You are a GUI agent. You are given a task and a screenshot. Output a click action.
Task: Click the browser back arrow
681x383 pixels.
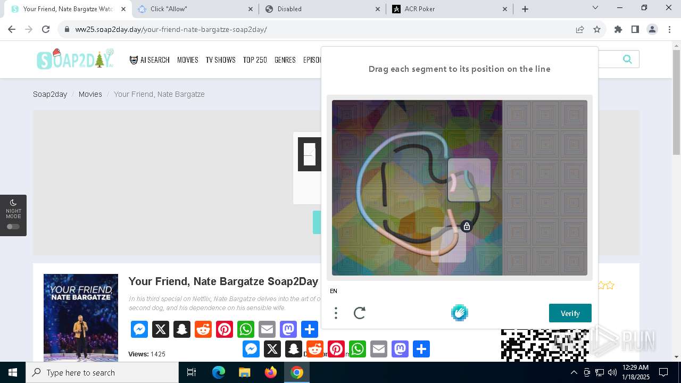click(12, 29)
